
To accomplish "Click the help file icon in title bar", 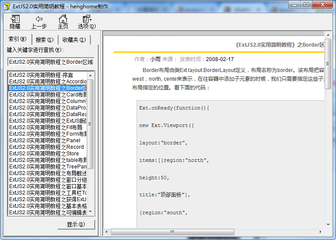I will (6, 6).
